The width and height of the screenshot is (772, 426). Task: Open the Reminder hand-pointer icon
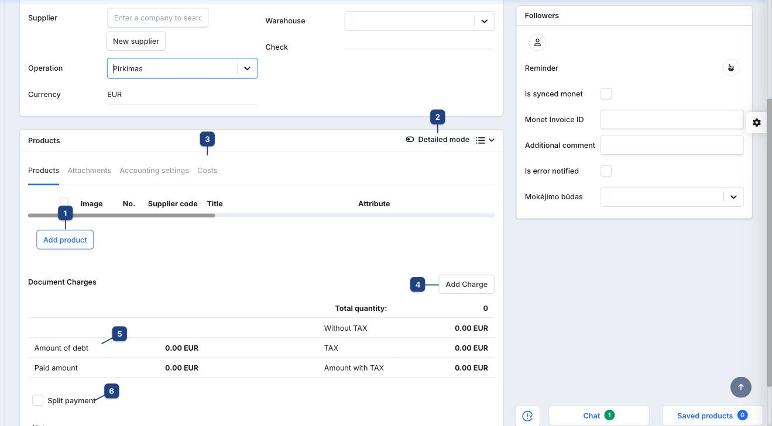[730, 68]
